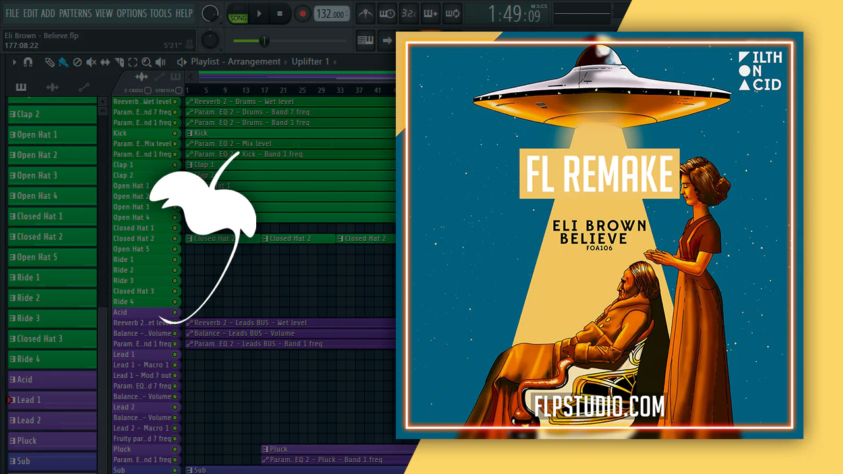Toggle typing keyboard to piano
This screenshot has height=474, width=843.
pyautogui.click(x=366, y=40)
